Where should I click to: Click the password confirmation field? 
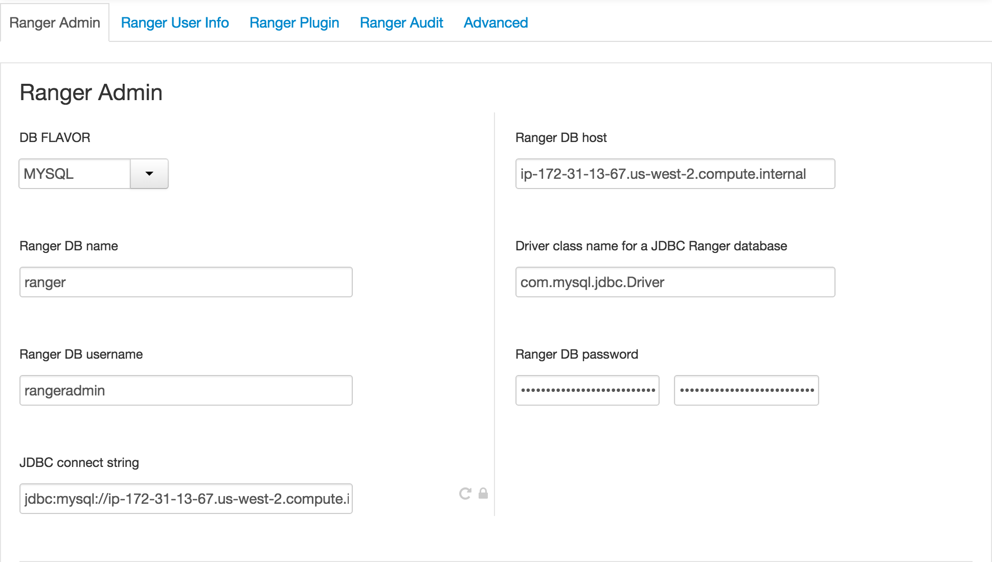click(x=746, y=390)
